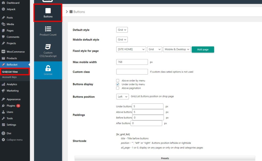262x161 pixels.
Task: Open the Buttons panel in the plugin sidebar
Action: tap(48, 12)
